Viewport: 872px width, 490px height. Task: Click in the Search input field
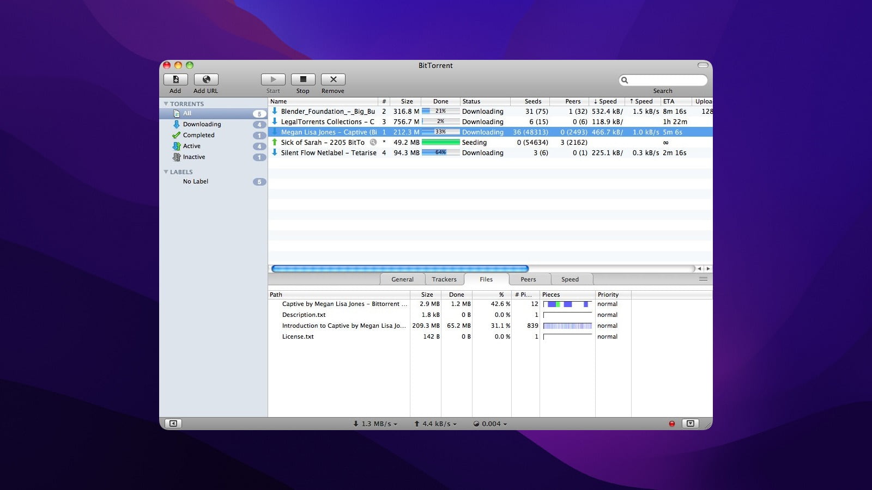coord(666,80)
